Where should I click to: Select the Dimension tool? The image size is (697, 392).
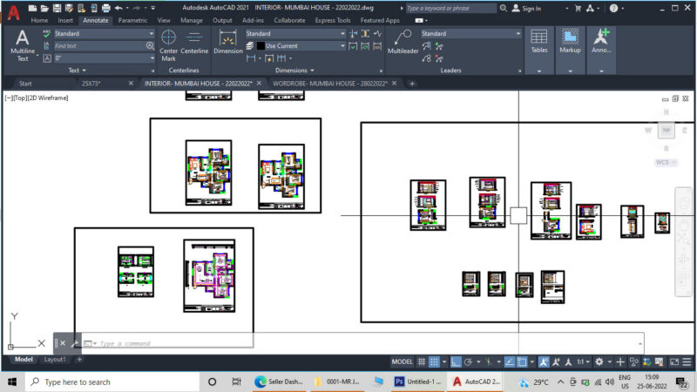pyautogui.click(x=228, y=43)
